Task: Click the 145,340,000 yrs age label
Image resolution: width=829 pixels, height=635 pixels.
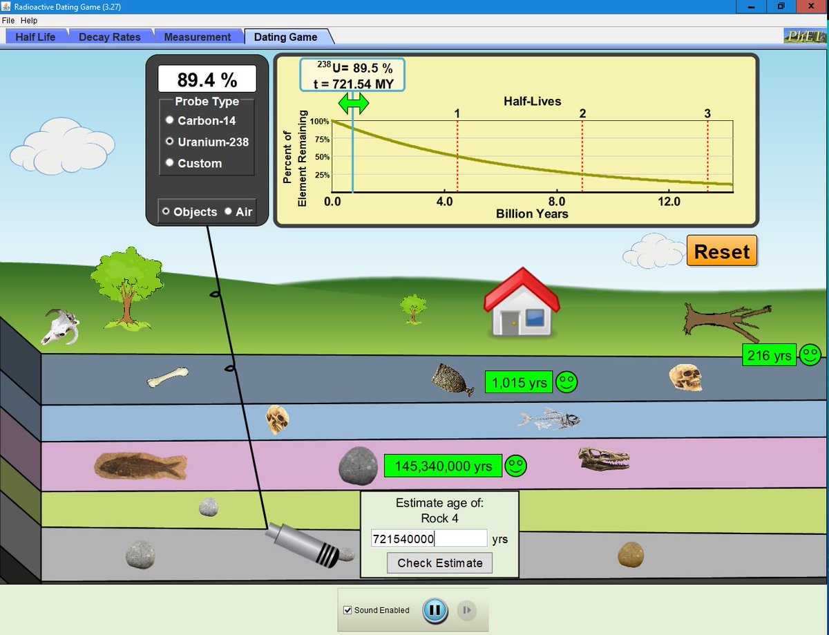Action: [443, 466]
